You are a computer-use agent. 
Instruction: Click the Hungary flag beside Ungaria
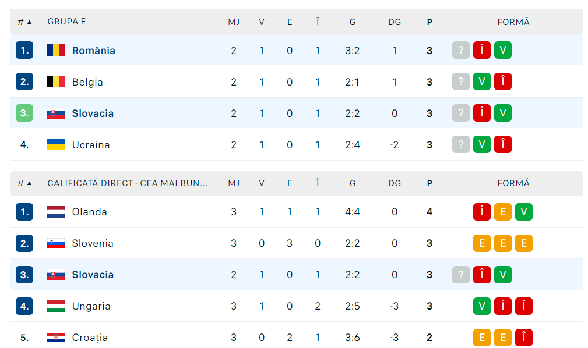pyautogui.click(x=56, y=306)
